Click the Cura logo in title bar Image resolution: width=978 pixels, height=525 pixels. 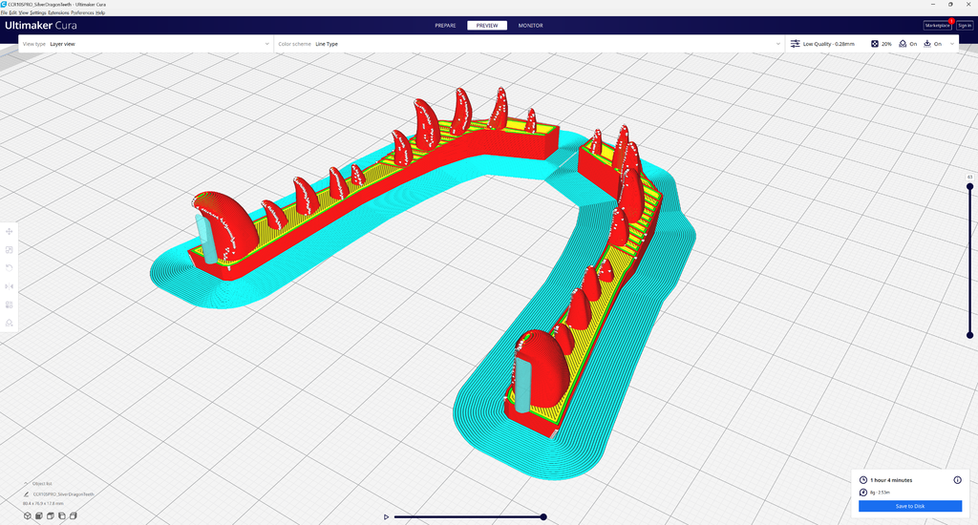[x=4, y=4]
